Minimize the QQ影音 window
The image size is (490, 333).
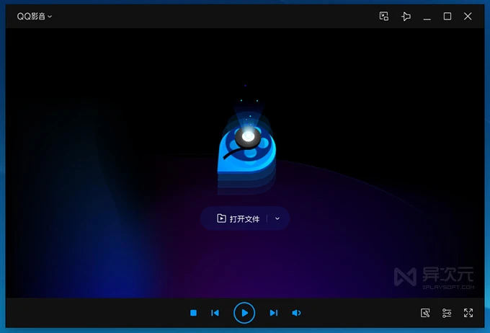coord(427,16)
